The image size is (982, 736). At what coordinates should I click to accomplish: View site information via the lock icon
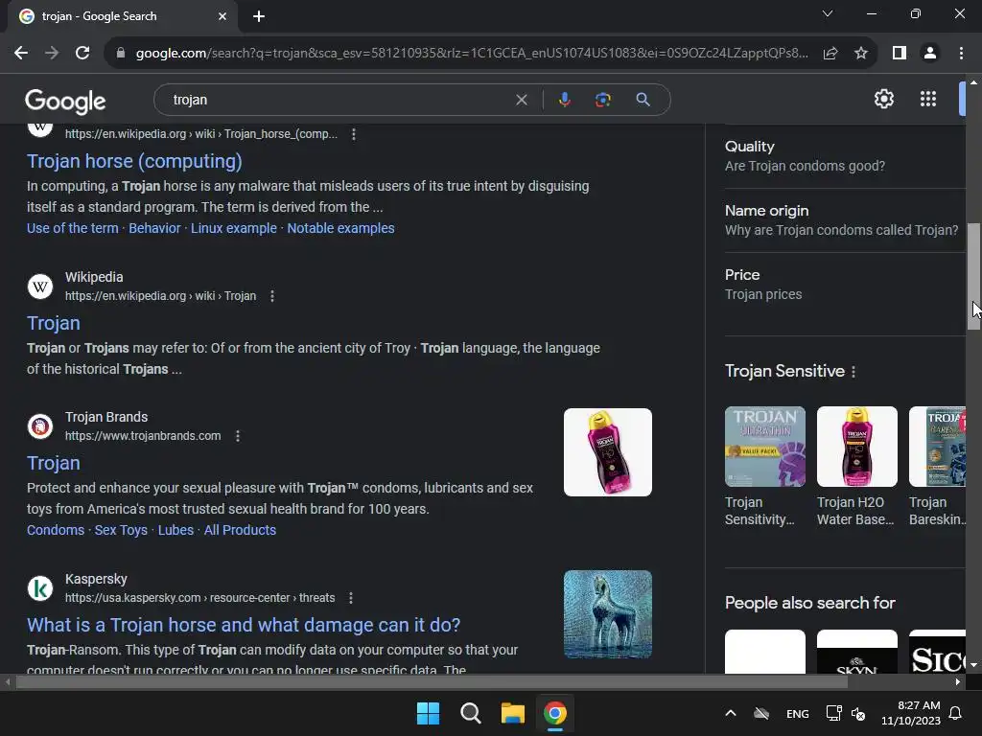pyautogui.click(x=121, y=54)
